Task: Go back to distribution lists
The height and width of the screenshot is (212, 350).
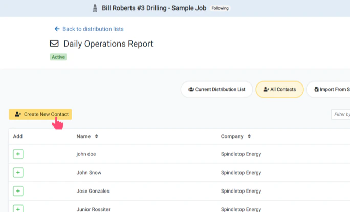Action: coord(89,29)
